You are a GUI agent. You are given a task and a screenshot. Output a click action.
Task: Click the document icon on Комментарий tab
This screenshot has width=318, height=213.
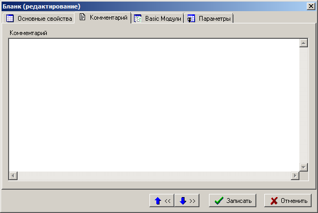tap(82, 17)
